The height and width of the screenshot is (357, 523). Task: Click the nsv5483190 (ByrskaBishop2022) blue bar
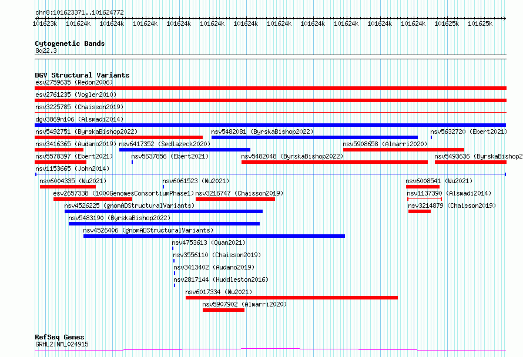click(x=164, y=224)
